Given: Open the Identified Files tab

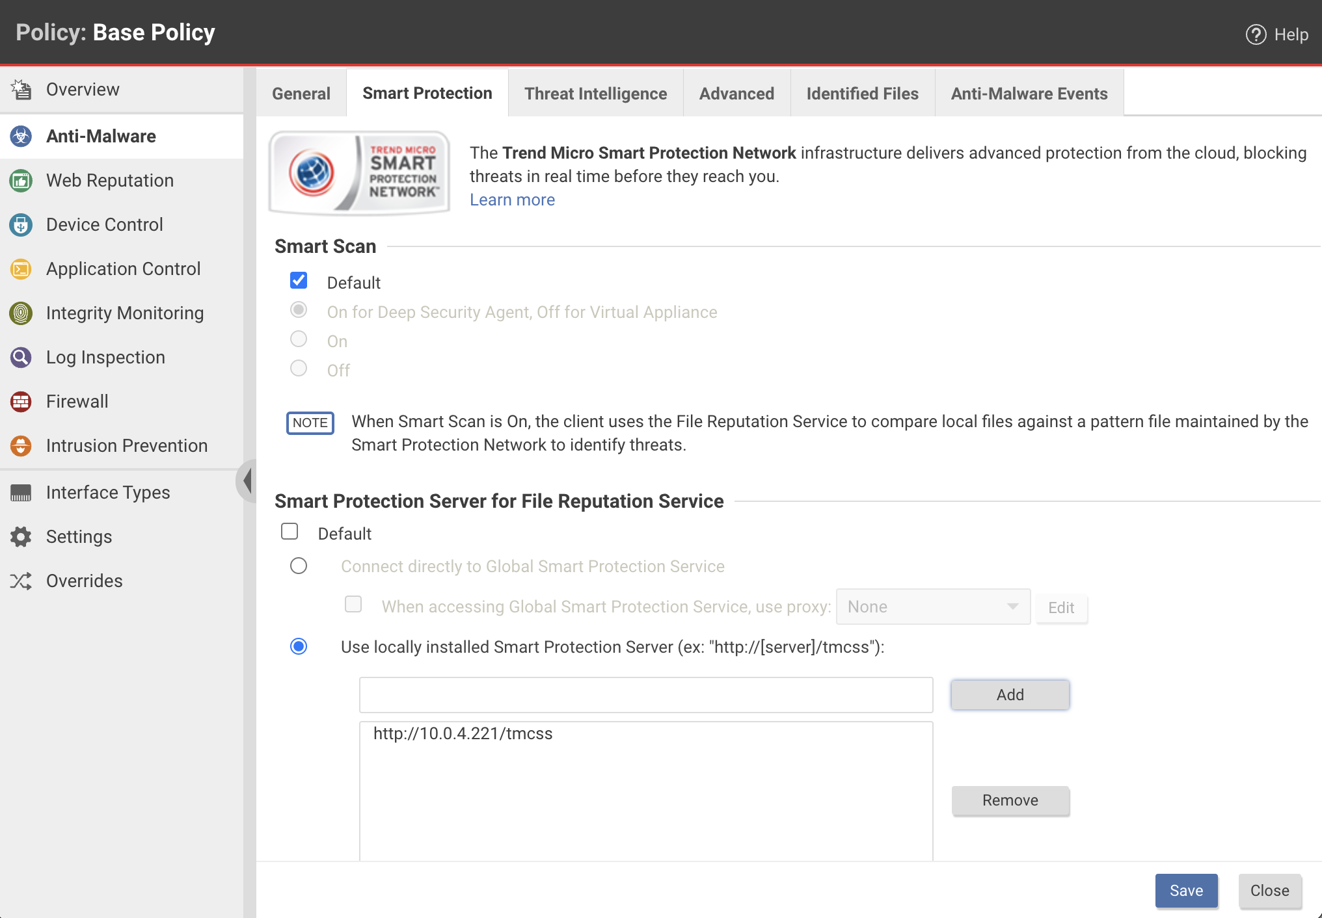Looking at the screenshot, I should point(863,94).
